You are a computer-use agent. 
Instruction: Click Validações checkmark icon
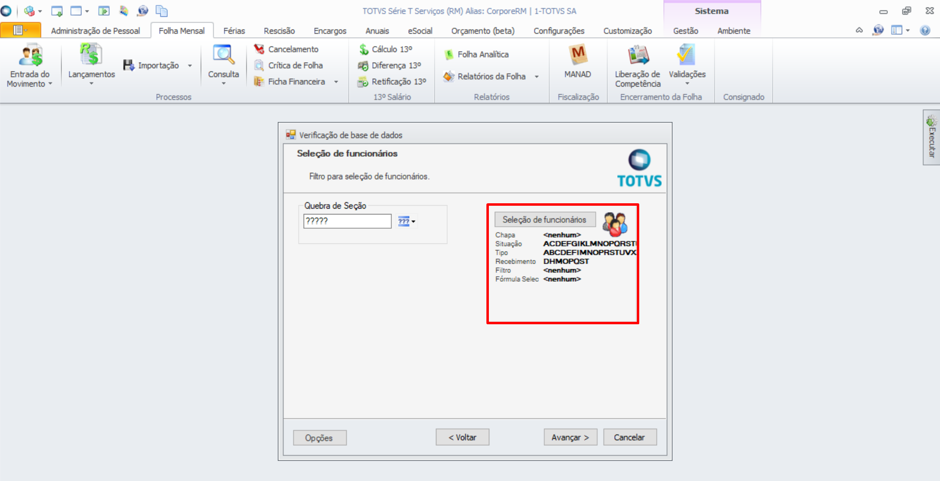pos(686,55)
